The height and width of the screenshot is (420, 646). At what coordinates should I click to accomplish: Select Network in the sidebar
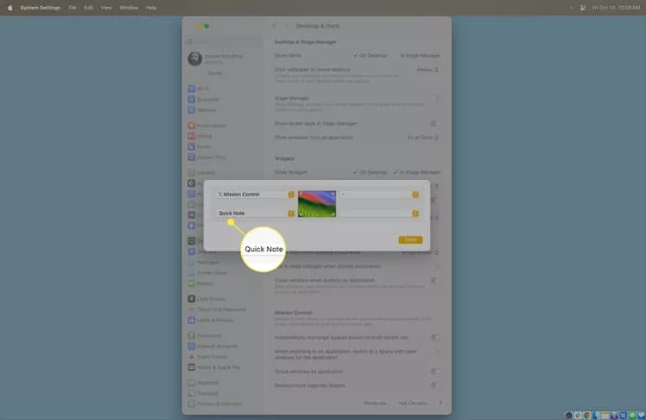[x=202, y=110]
